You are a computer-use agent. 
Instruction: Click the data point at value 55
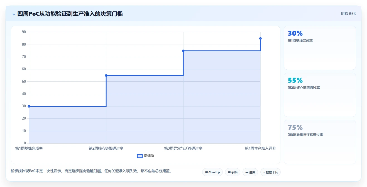click(106, 76)
